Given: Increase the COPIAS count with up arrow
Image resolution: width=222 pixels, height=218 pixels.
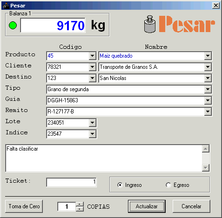Looking at the screenshot, I should pos(80,204).
